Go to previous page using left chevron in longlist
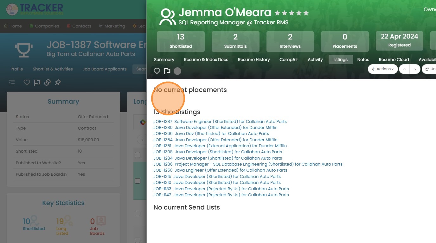Viewport: 436px width, 243px height. (x=142, y=139)
